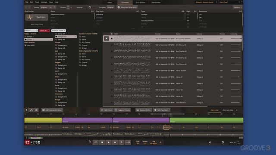The image size is (276, 155).
Task: Open the Key Bb Major menu in transport
Action: click(154, 143)
